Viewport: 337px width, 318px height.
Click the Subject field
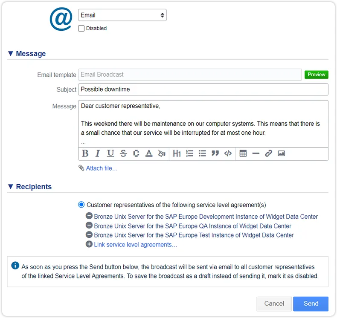tap(203, 90)
